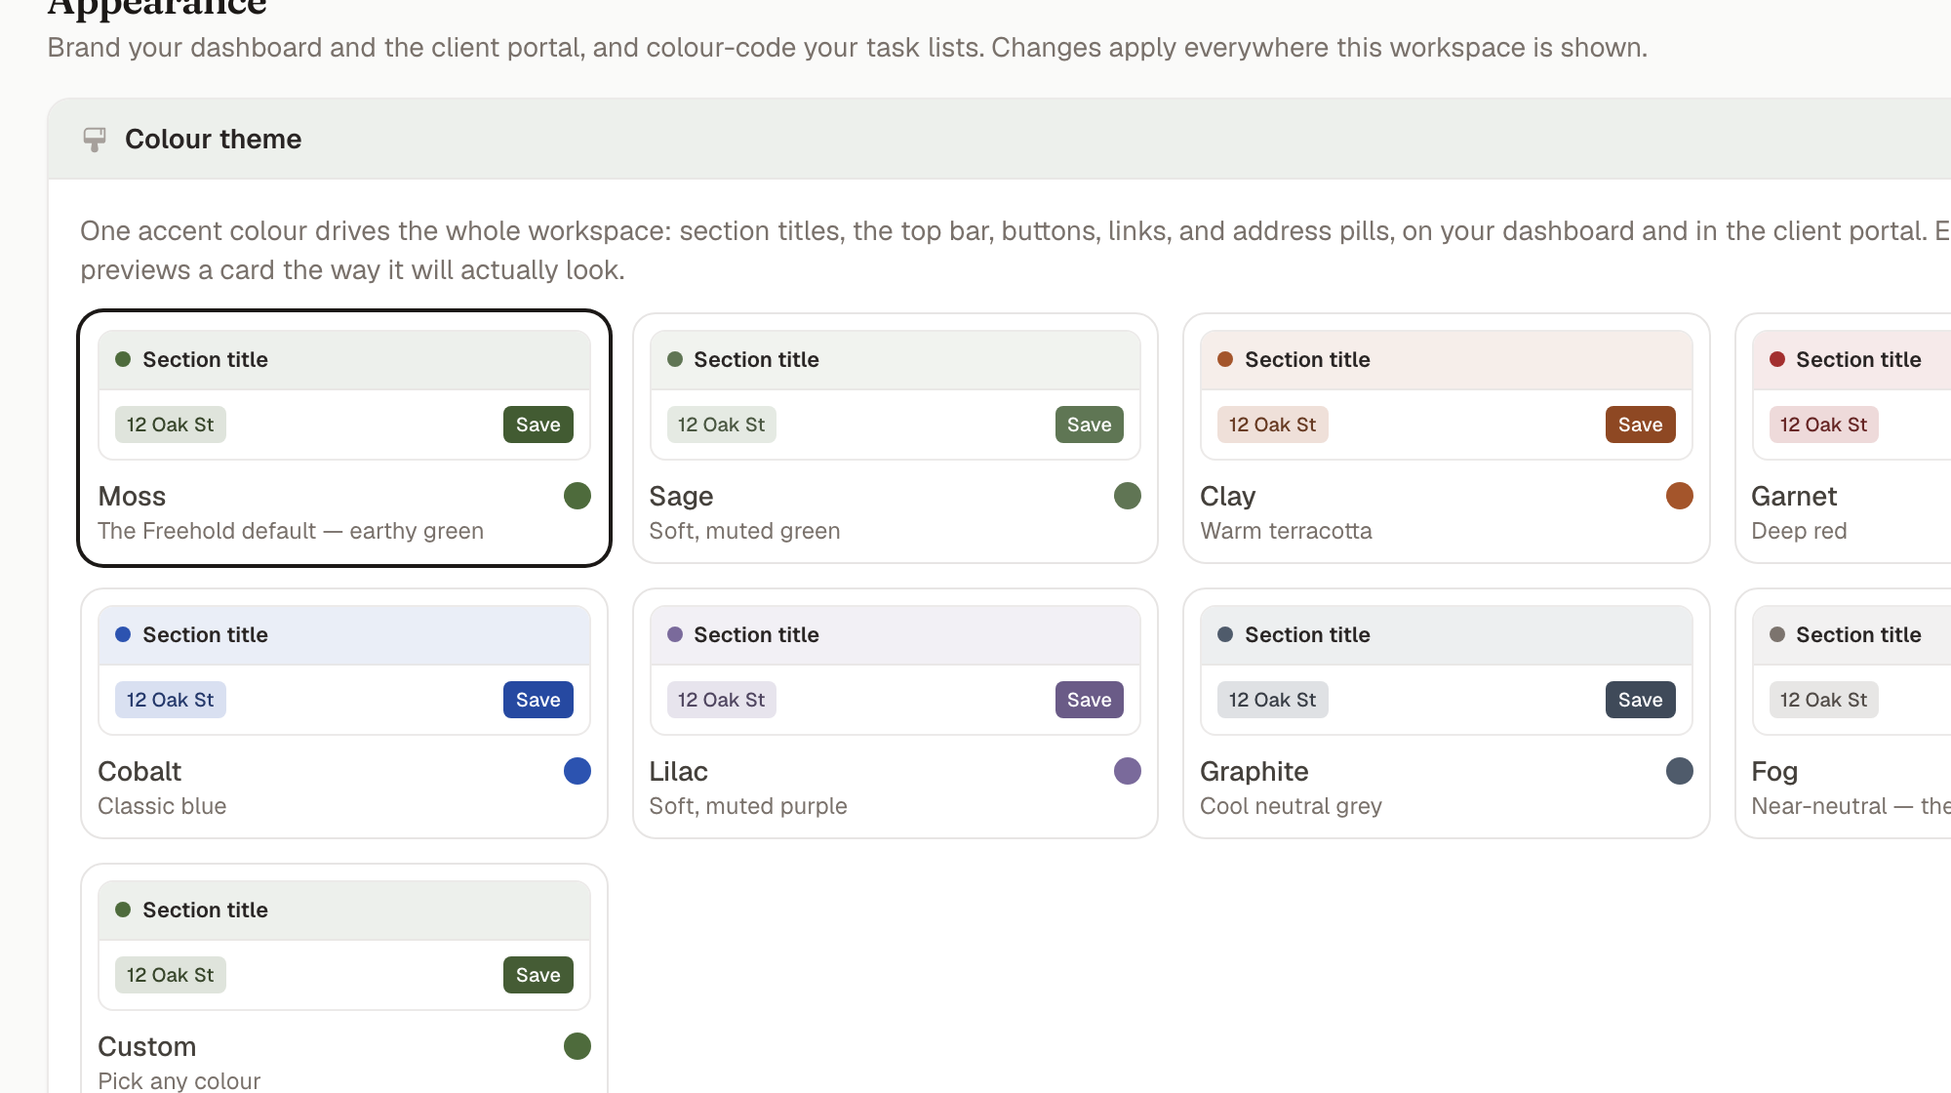Click 'The Freehold default — earthy green' text
Image resolution: width=1951 pixels, height=1093 pixels.
tap(291, 531)
